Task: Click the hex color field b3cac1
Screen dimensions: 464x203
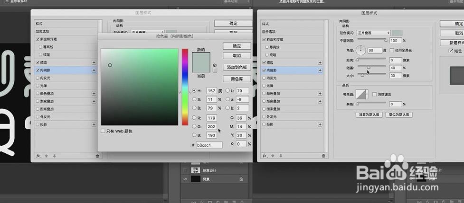Action: click(x=209, y=145)
